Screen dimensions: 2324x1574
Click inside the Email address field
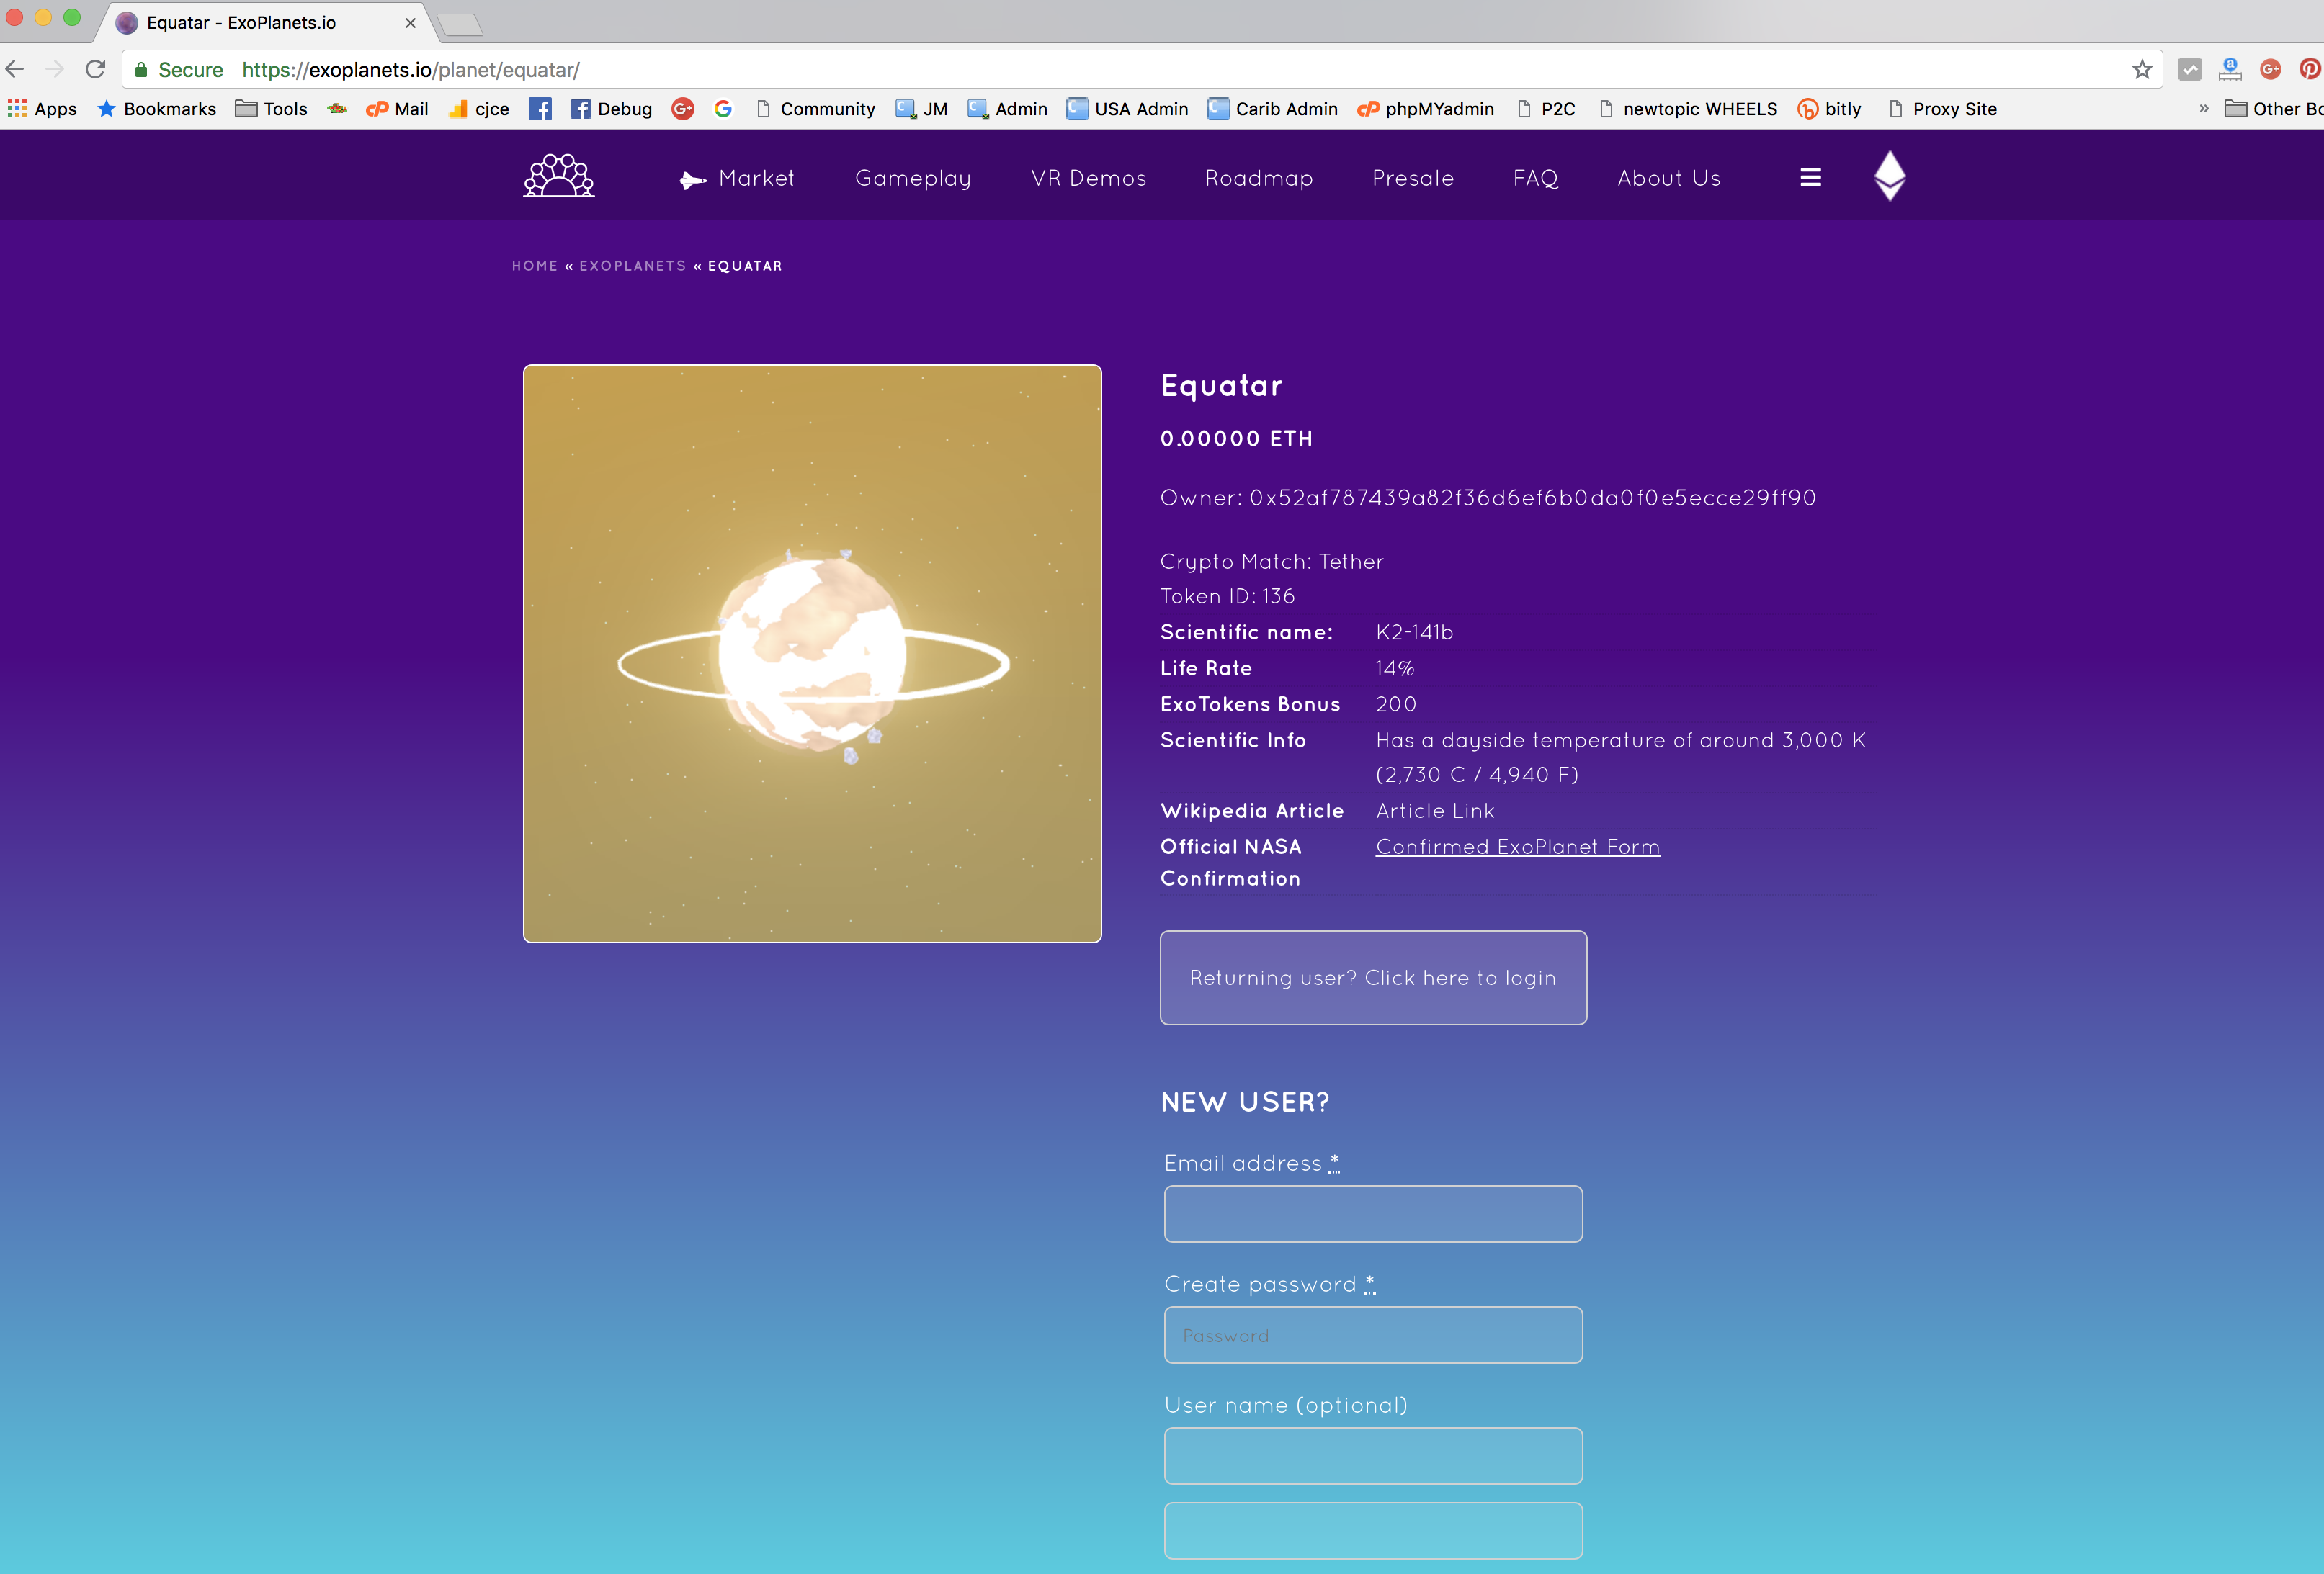tap(1372, 1214)
